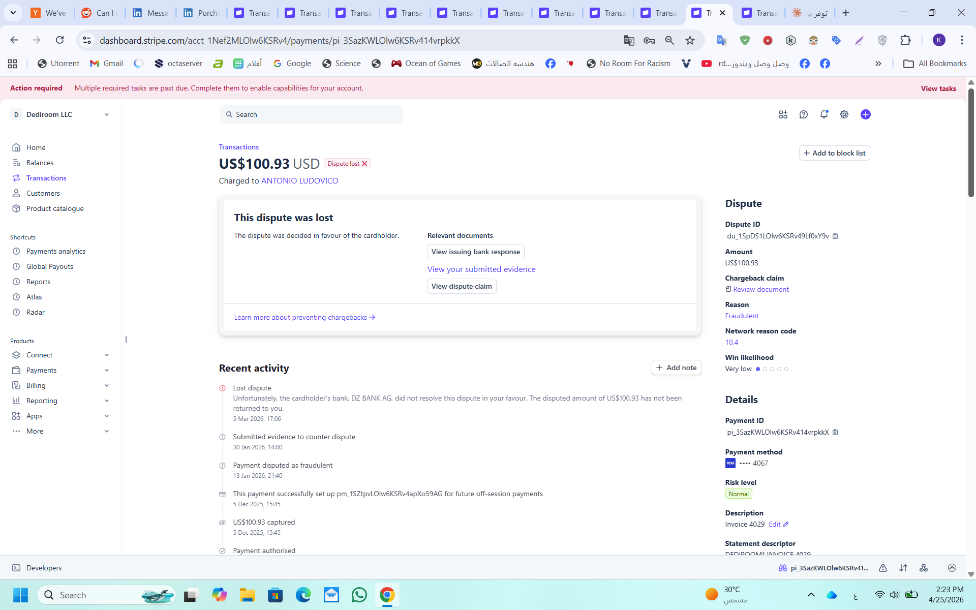Image resolution: width=976 pixels, height=610 pixels.
Task: Switch to the Messaging LinkedIn tab
Action: [150, 13]
